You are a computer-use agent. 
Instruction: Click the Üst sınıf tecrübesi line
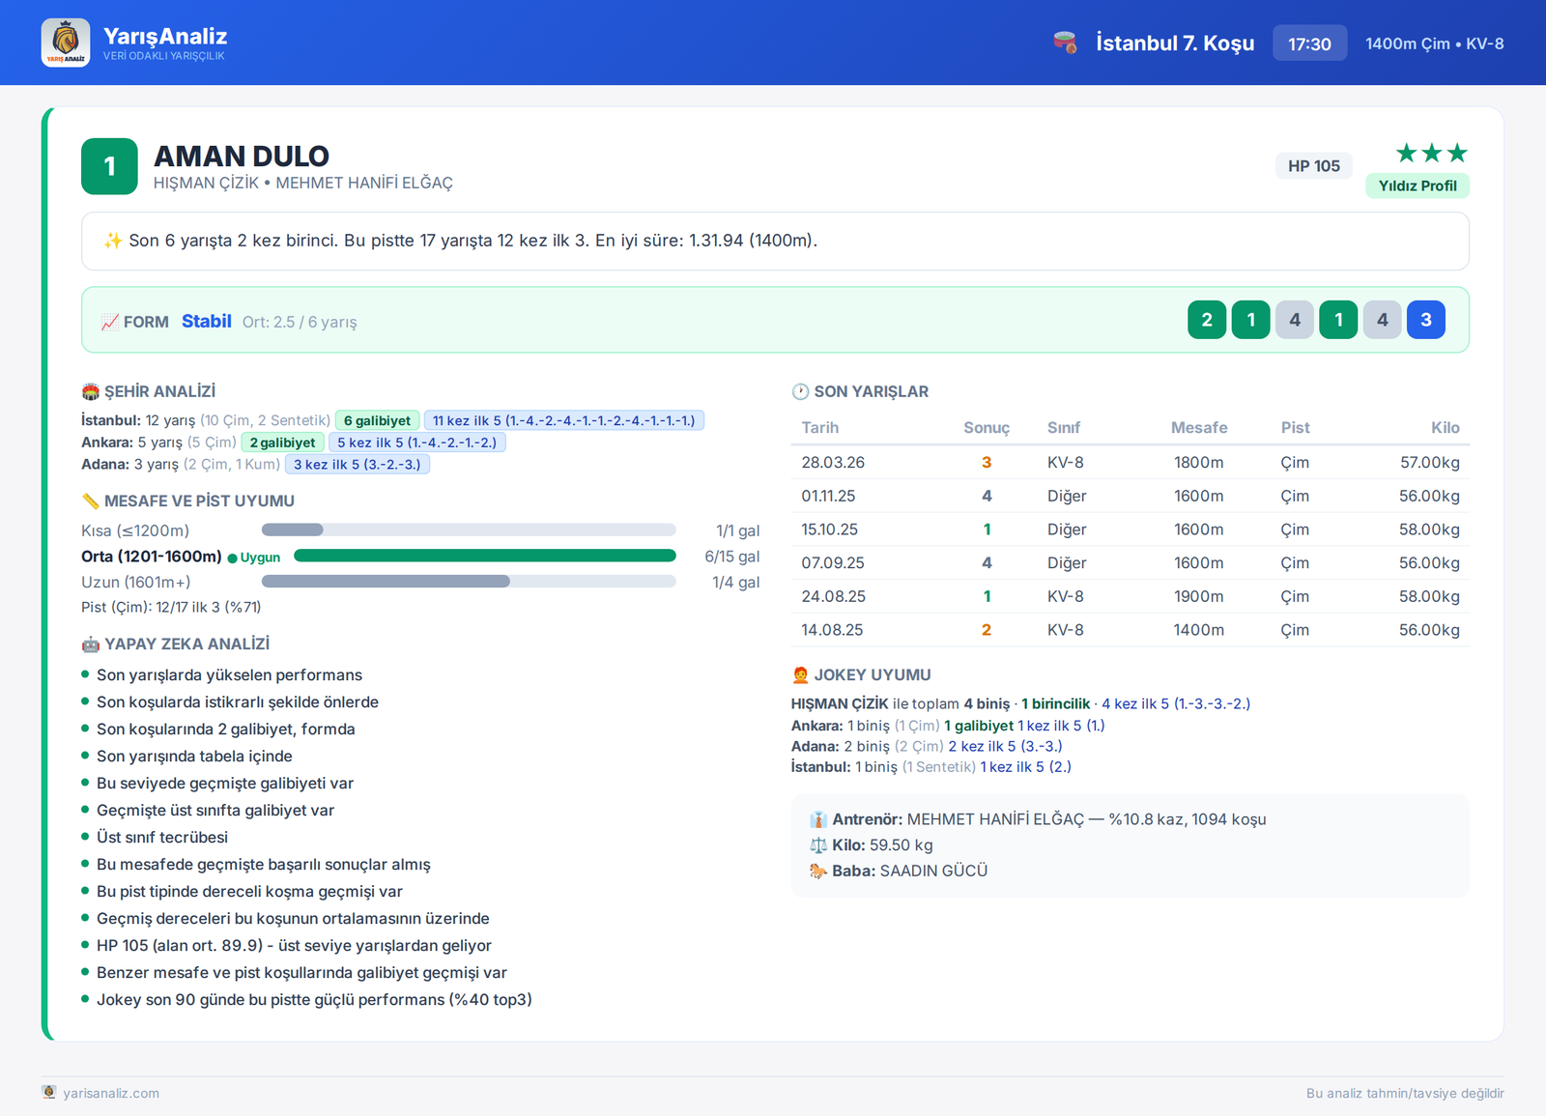162,837
